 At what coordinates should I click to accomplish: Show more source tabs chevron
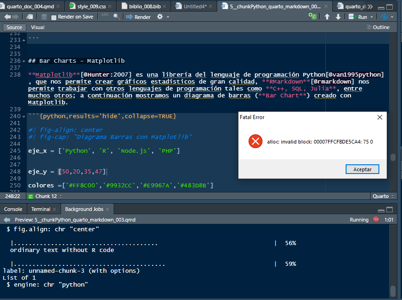pos(370,6)
